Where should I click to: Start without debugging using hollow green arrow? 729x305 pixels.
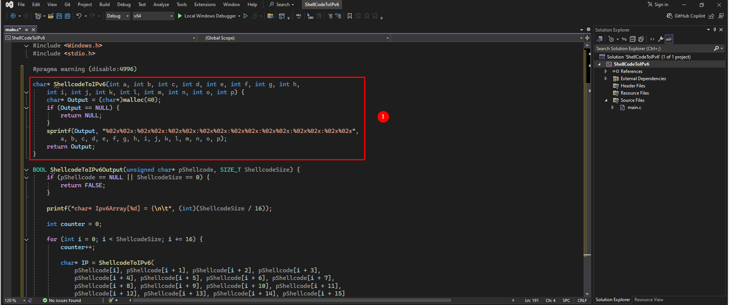tap(246, 16)
